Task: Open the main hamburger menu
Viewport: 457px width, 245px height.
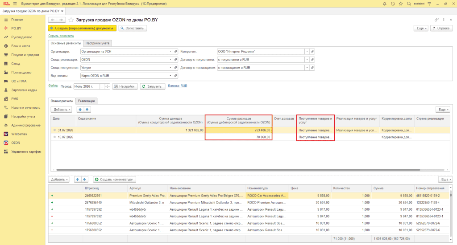Action: [15, 4]
